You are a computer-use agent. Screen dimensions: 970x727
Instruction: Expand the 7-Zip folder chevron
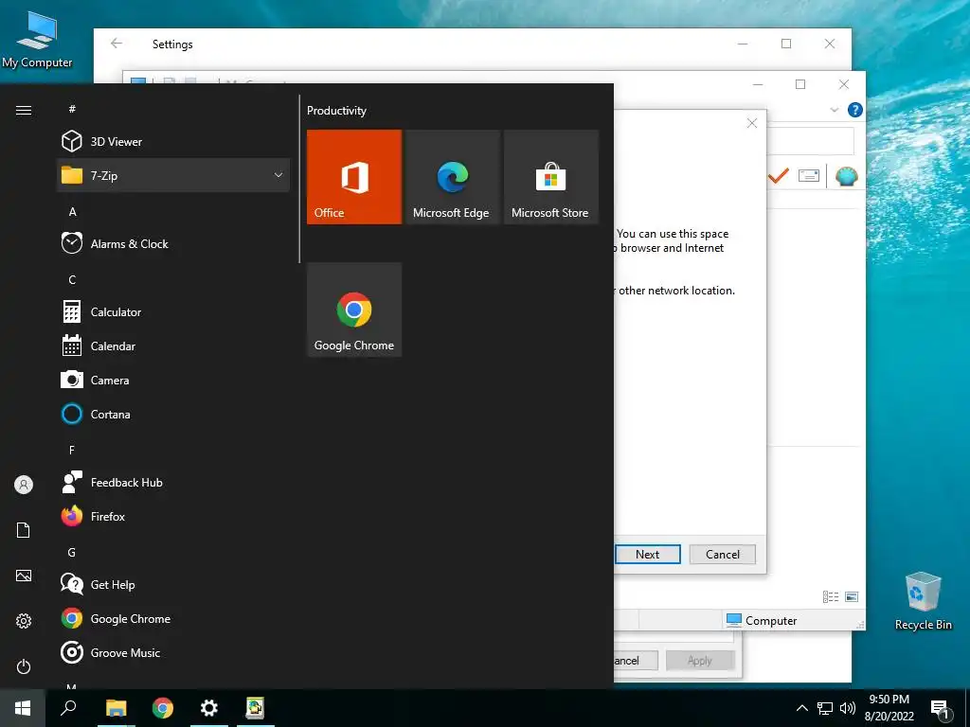coord(278,175)
